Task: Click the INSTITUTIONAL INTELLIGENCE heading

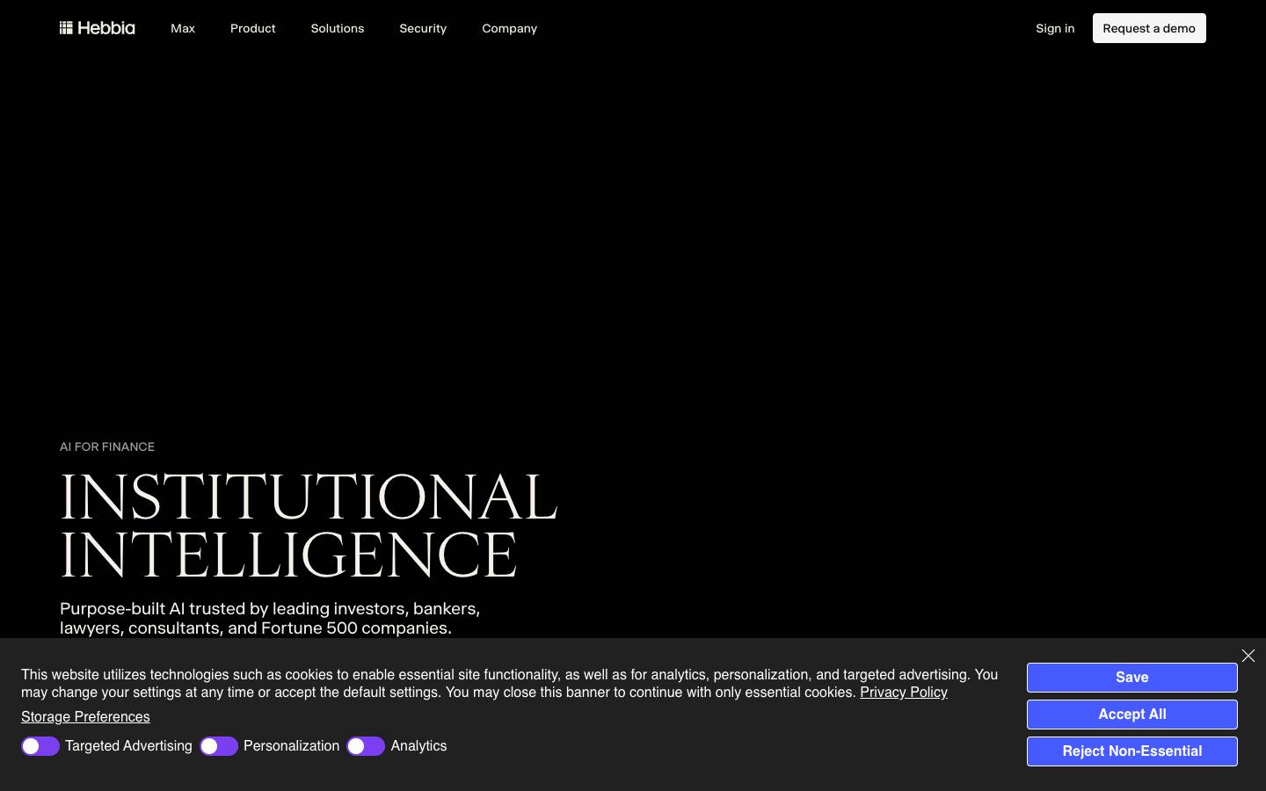Action: point(309,526)
